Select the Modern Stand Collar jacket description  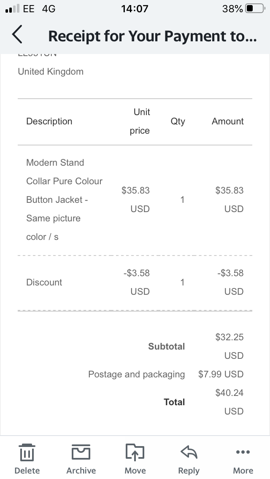[x=64, y=199]
